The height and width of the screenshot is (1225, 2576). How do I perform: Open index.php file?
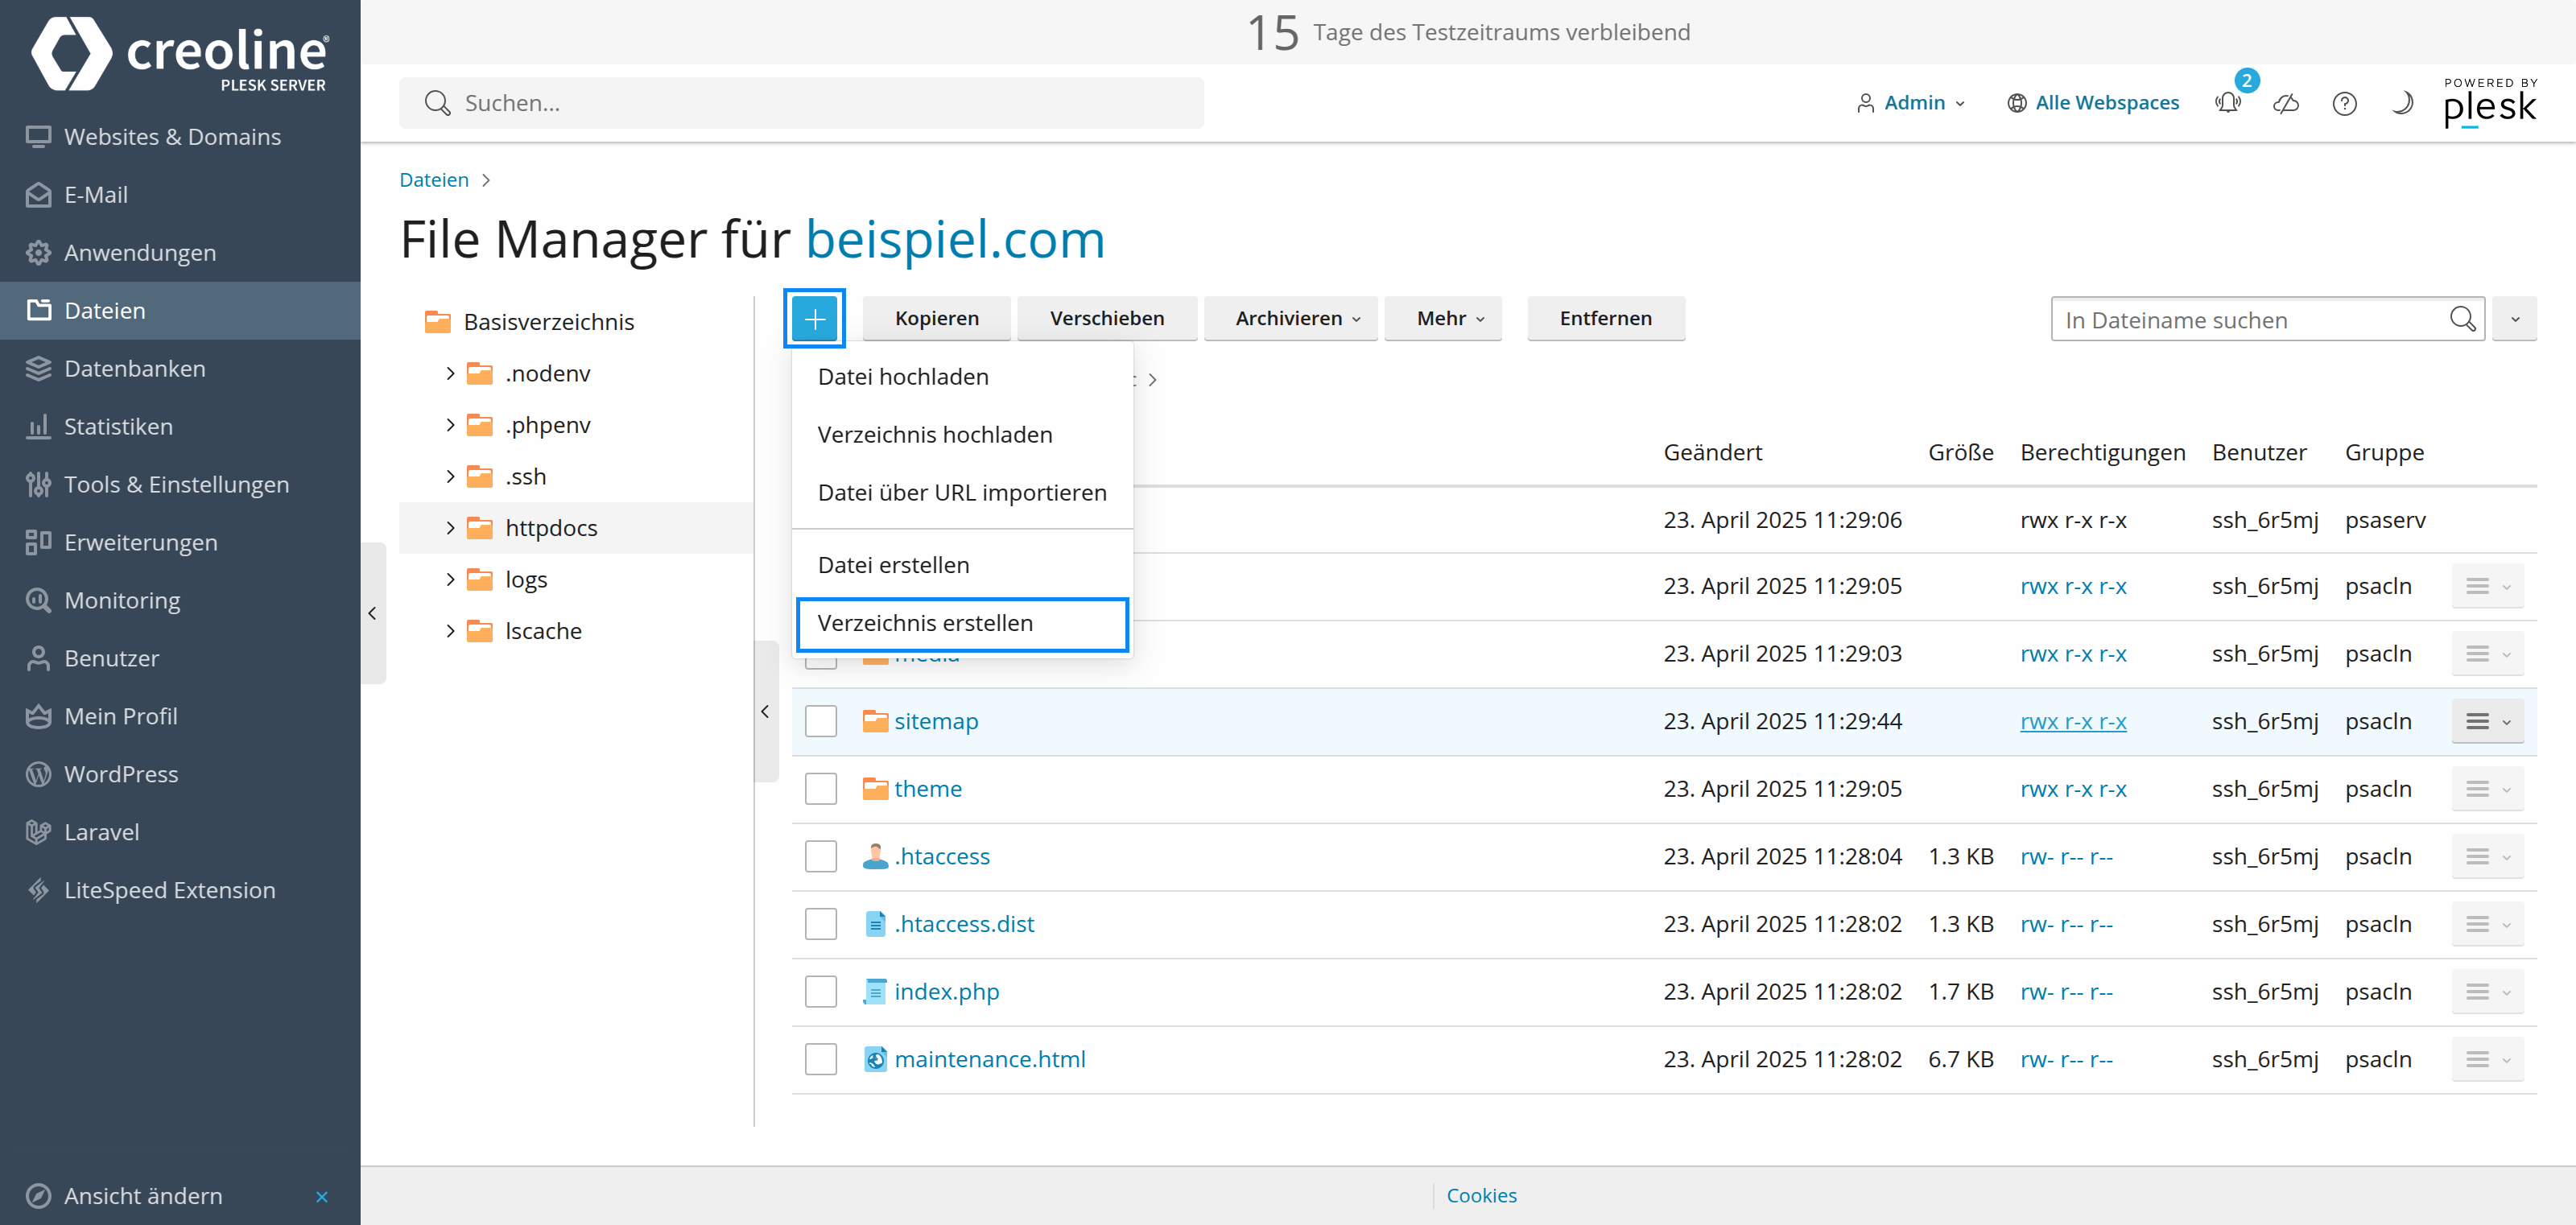946,992
